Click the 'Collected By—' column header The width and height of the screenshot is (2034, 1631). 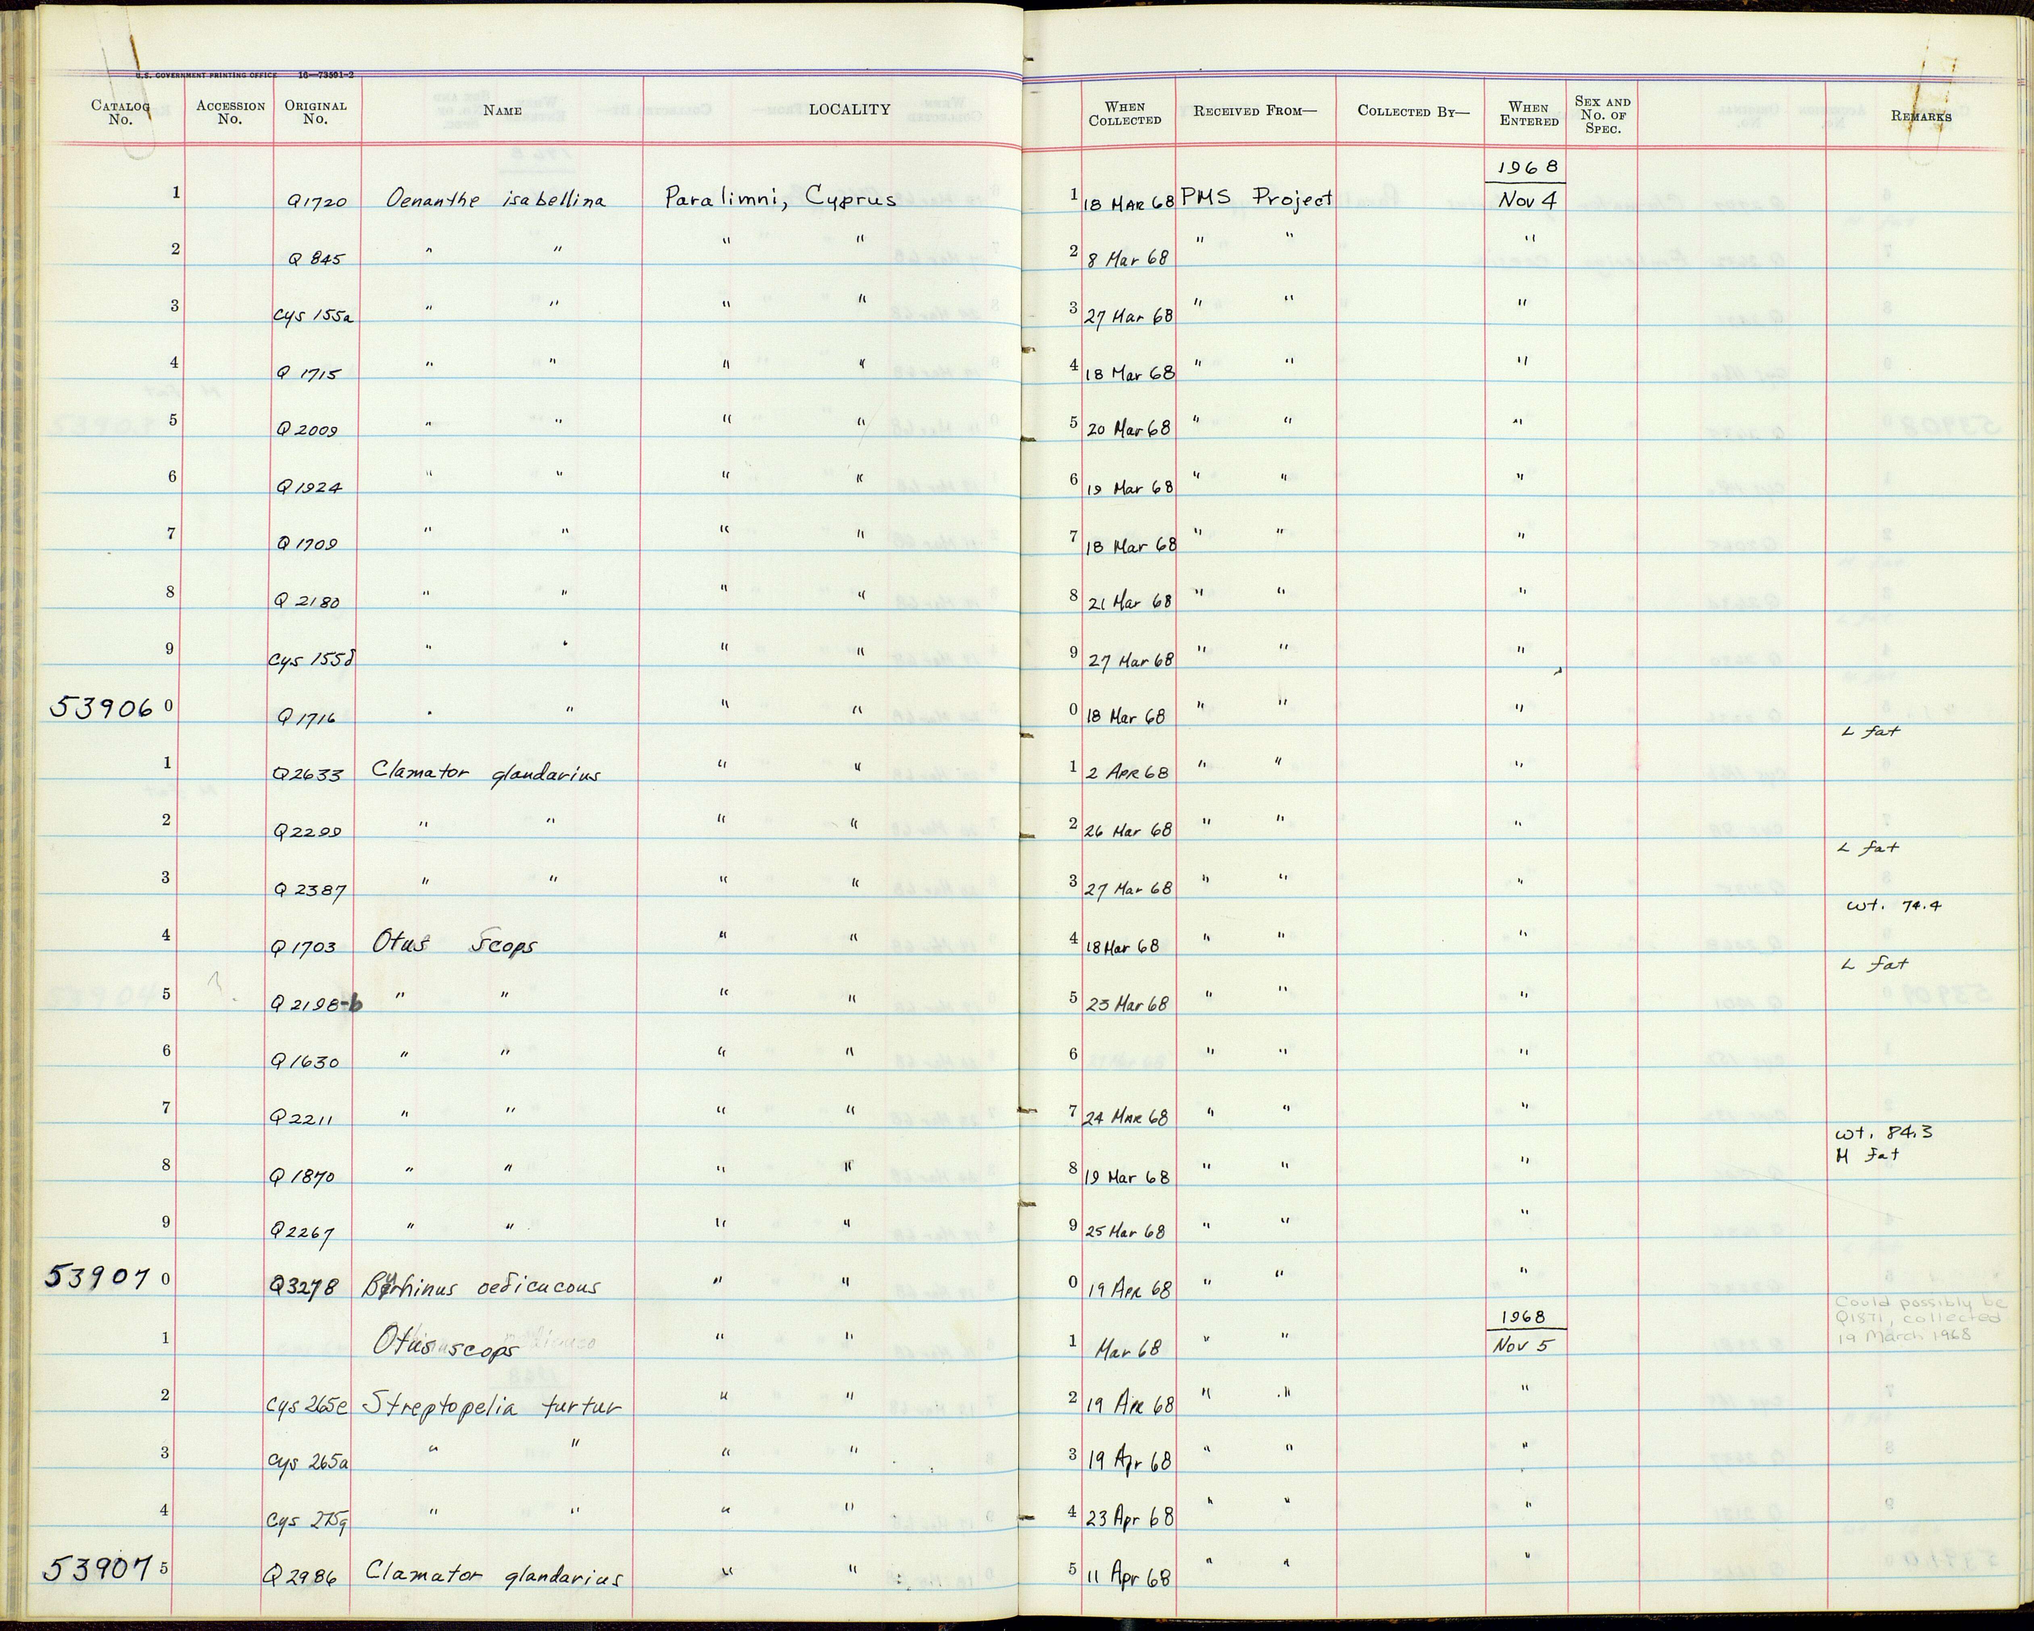coord(1413,111)
